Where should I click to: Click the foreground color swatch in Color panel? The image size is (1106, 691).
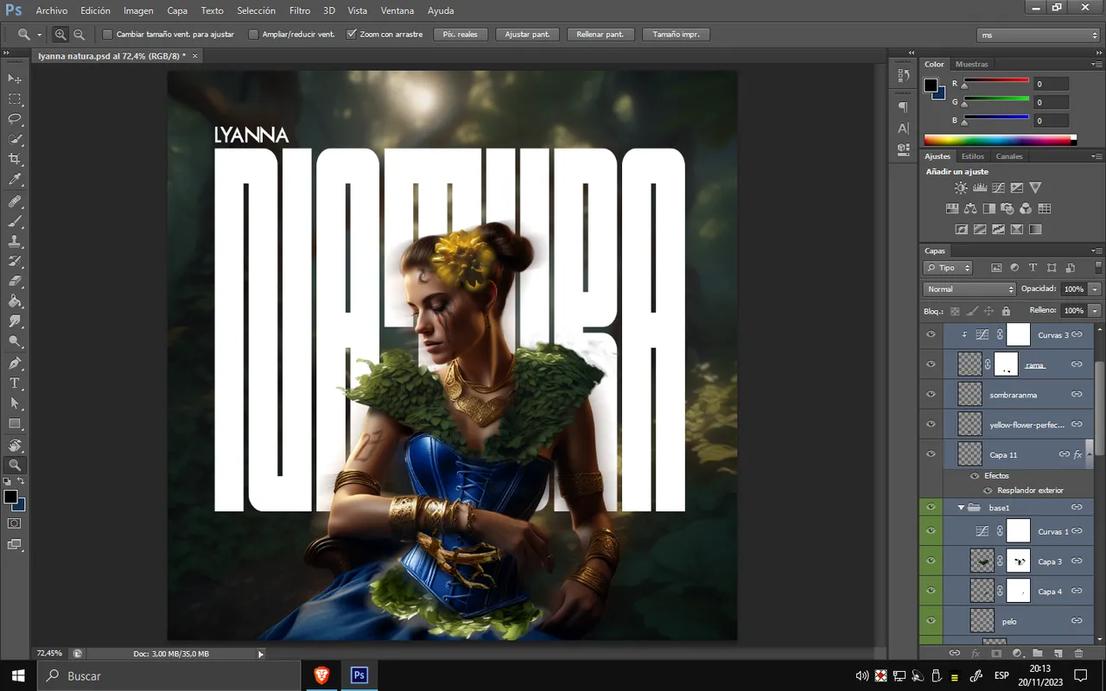[x=931, y=86]
